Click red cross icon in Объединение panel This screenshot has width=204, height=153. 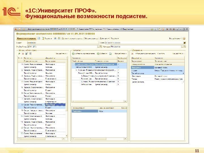[132, 54]
